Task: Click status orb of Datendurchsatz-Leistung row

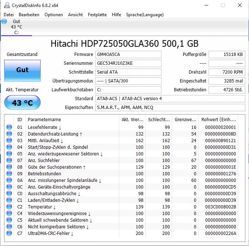Action: pyautogui.click(x=9, y=134)
